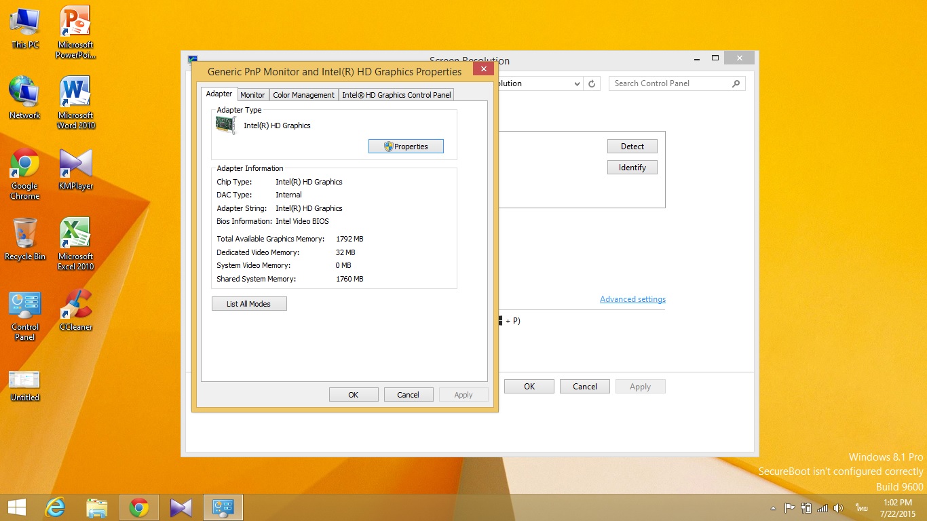This screenshot has width=927, height=521.
Task: Click the Advanced settings link
Action: 632,299
